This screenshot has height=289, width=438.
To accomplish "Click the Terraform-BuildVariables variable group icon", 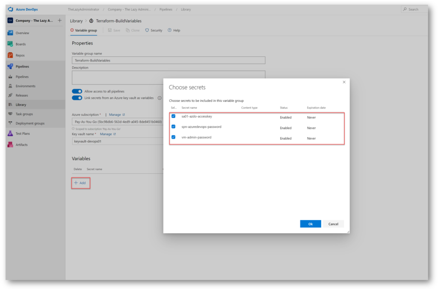I will tap(91, 21).
